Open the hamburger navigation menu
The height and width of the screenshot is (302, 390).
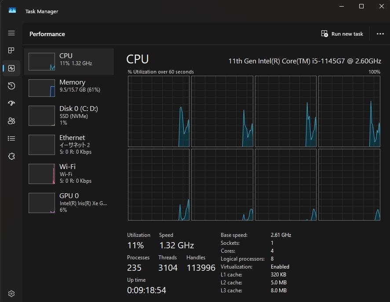coord(11,33)
